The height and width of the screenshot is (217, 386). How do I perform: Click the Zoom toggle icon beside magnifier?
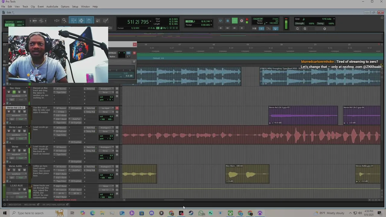pos(57,20)
